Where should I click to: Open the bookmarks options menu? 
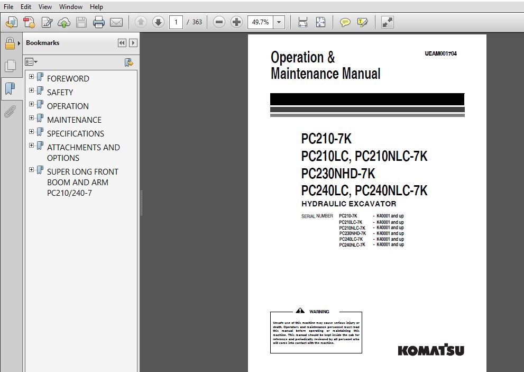pos(31,62)
